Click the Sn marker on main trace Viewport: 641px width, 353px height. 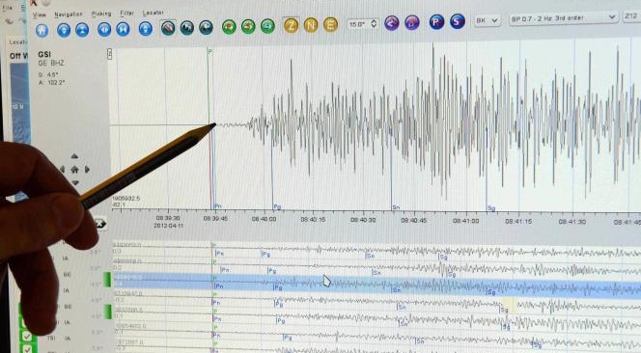[396, 207]
